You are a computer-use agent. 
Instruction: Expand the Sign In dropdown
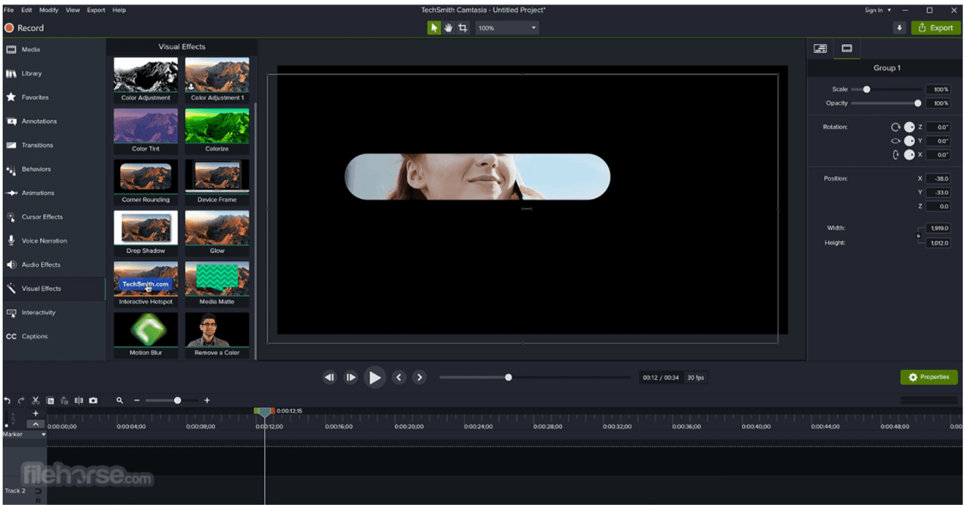878,10
